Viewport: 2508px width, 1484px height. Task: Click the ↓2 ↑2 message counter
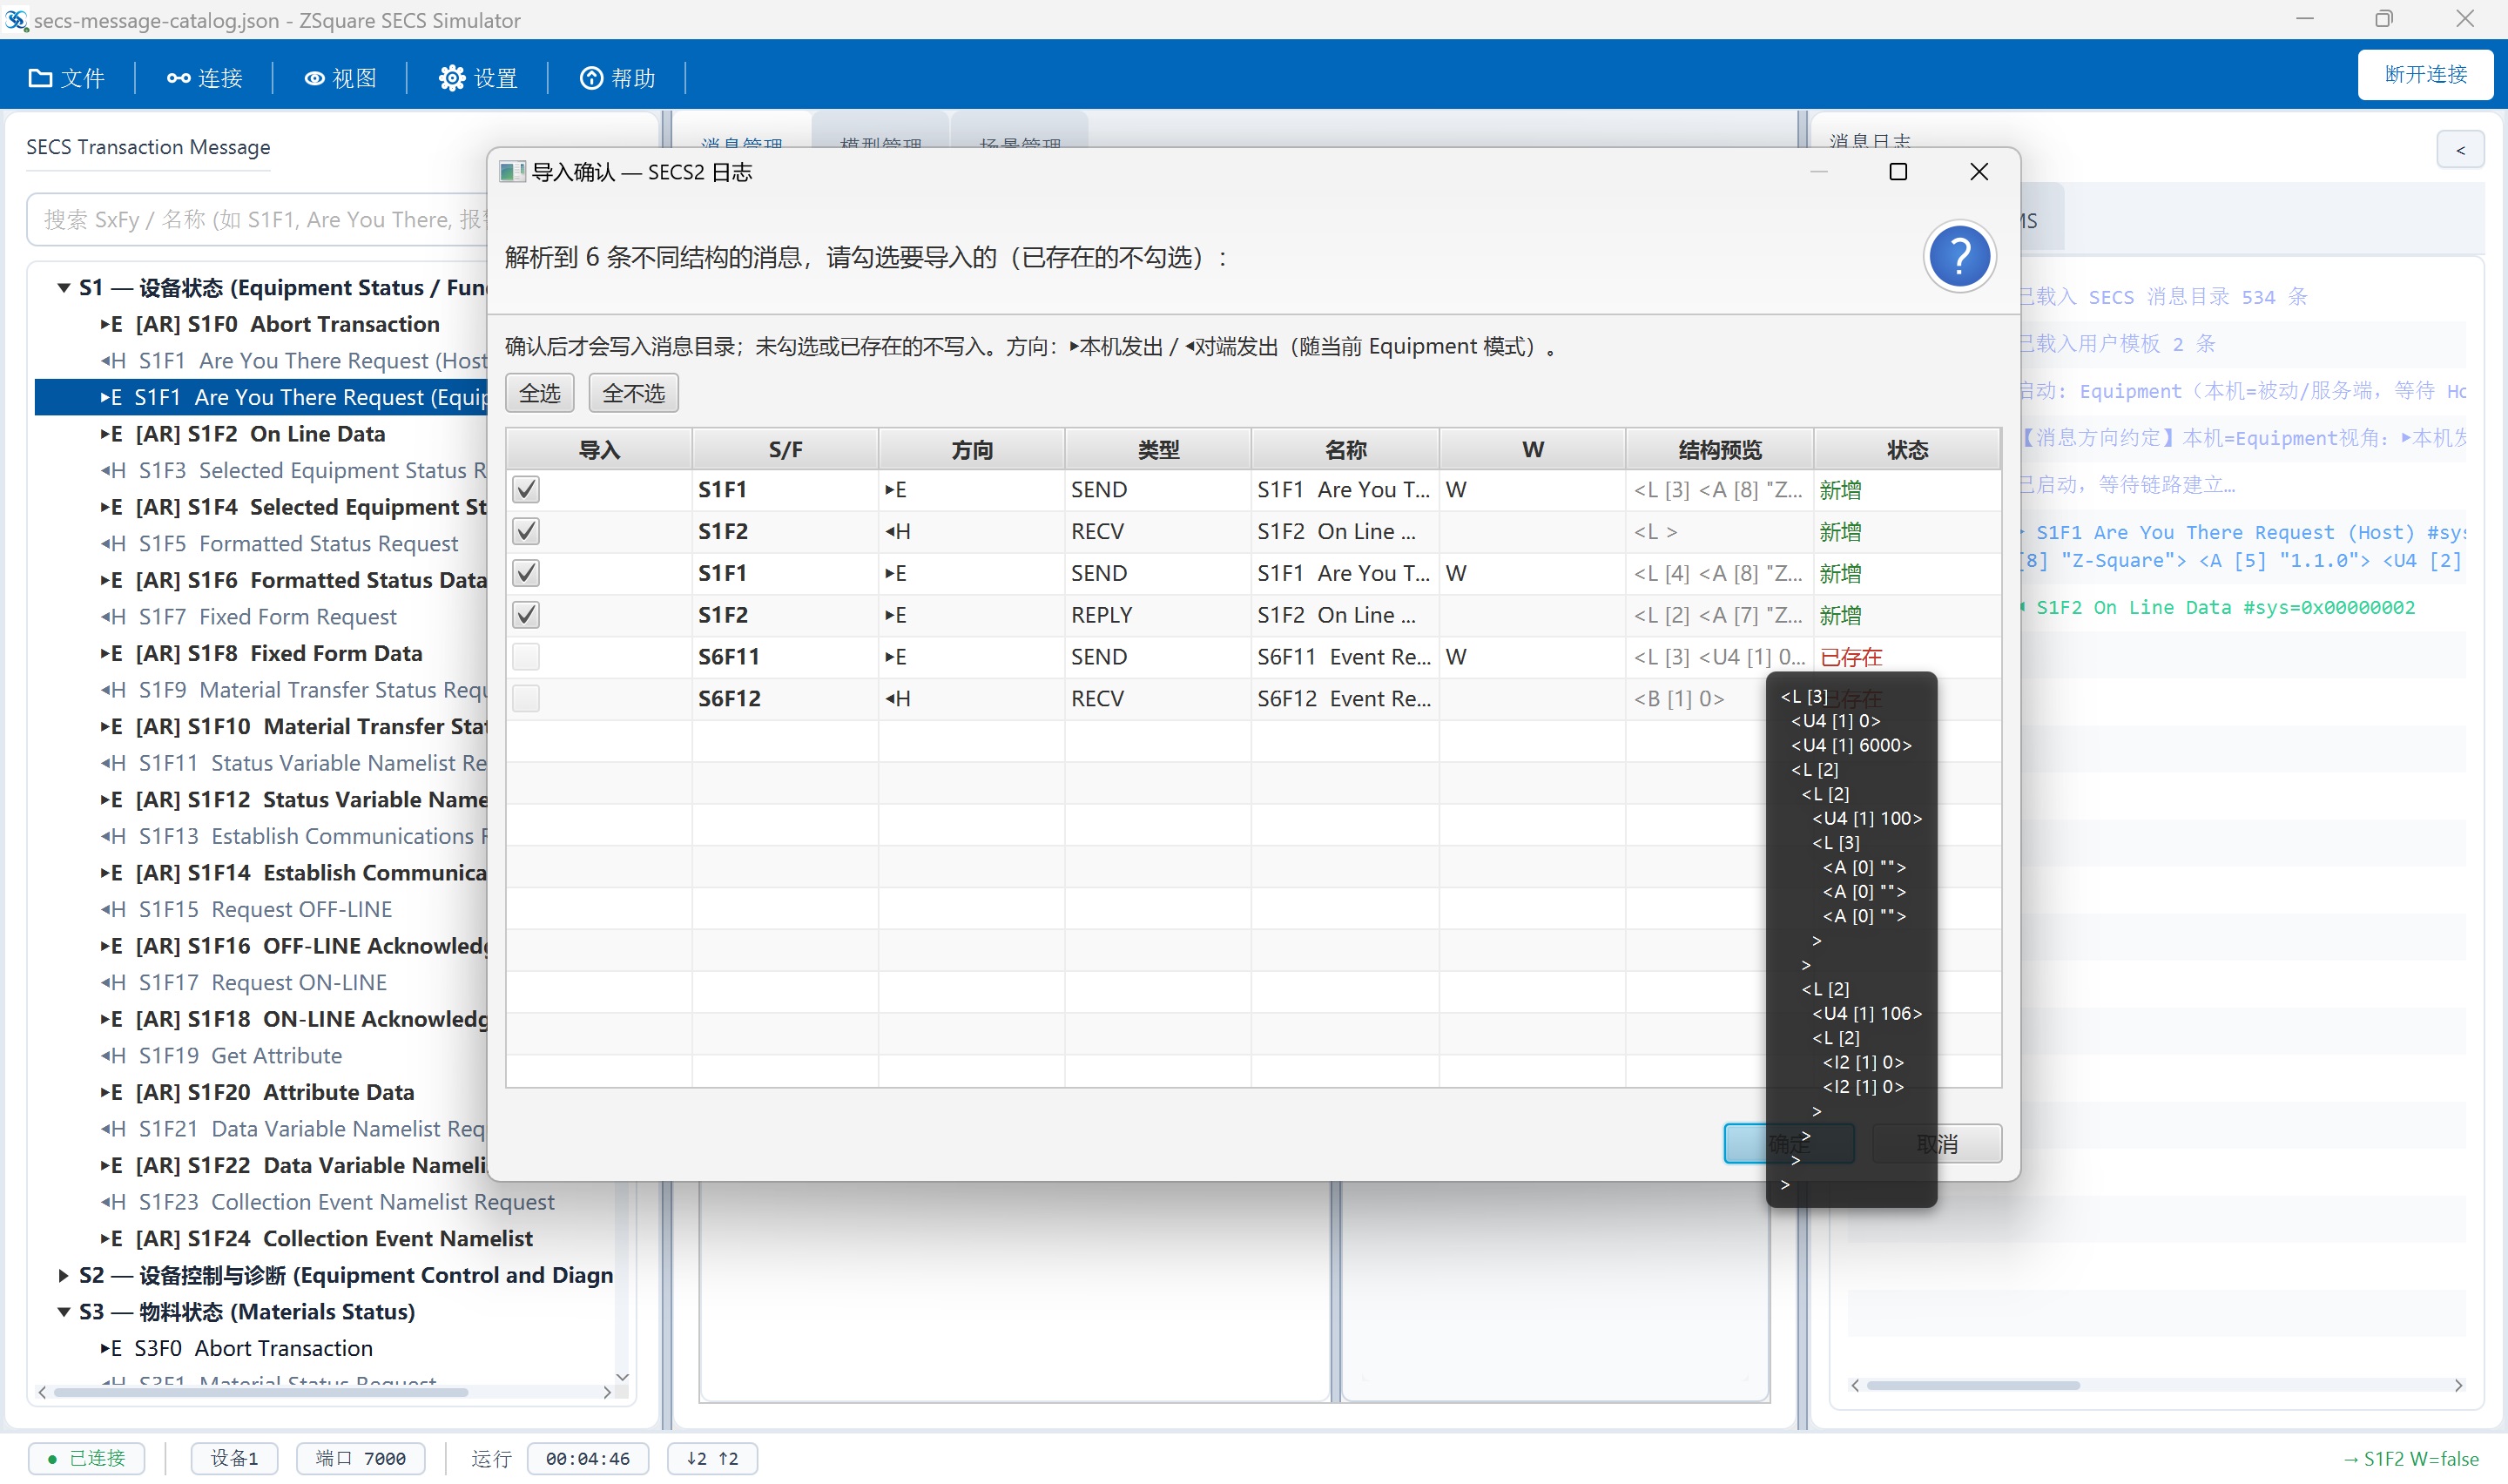click(x=712, y=1458)
